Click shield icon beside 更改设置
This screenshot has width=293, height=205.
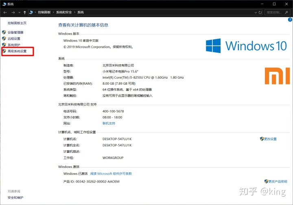[x=262, y=139]
